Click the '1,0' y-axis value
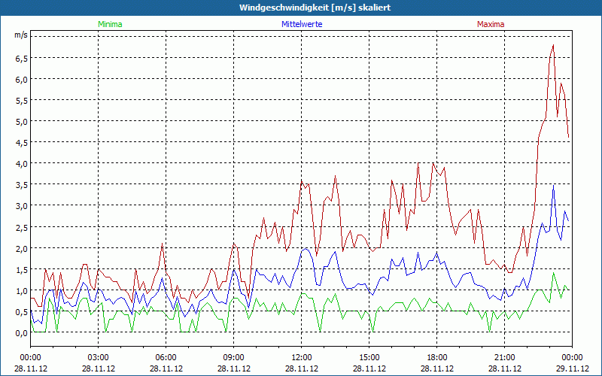The width and height of the screenshot is (602, 376). tap(22, 291)
